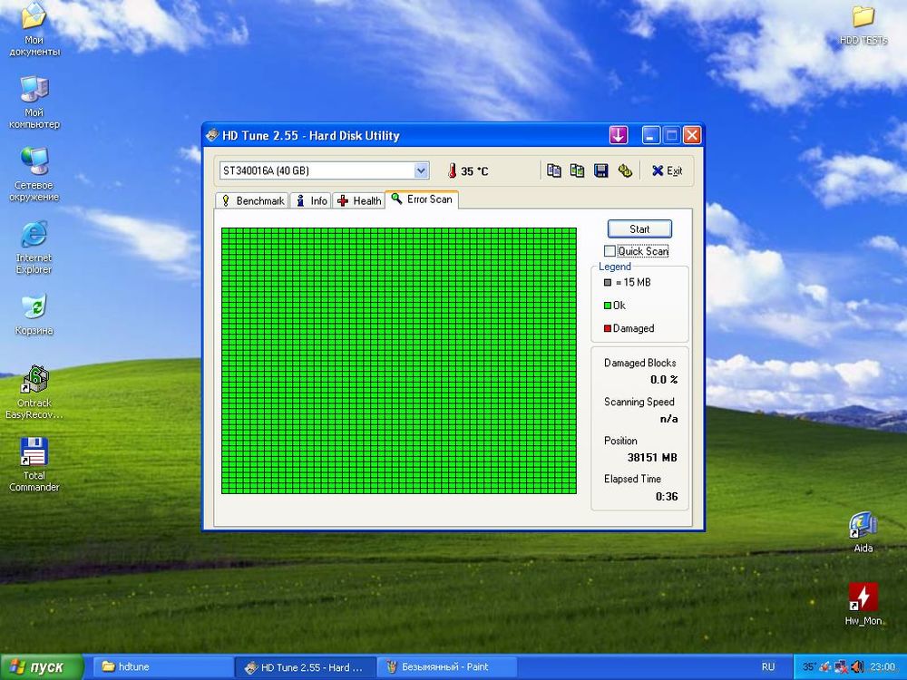The width and height of the screenshot is (907, 680).
Task: Click the copy text to clipboard icon
Action: [x=554, y=170]
